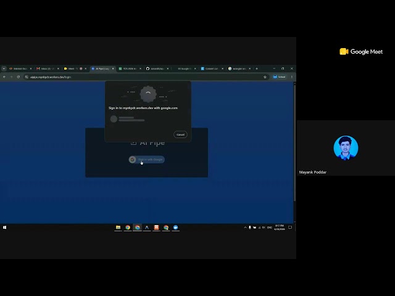Bookmark this page with the star icon
Screen dimensions: 395x296
(265, 76)
